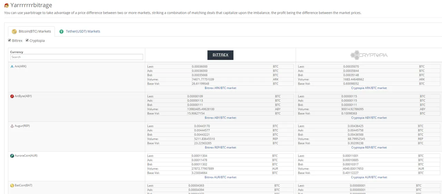Click the Bittrex logo in column header

click(x=220, y=55)
